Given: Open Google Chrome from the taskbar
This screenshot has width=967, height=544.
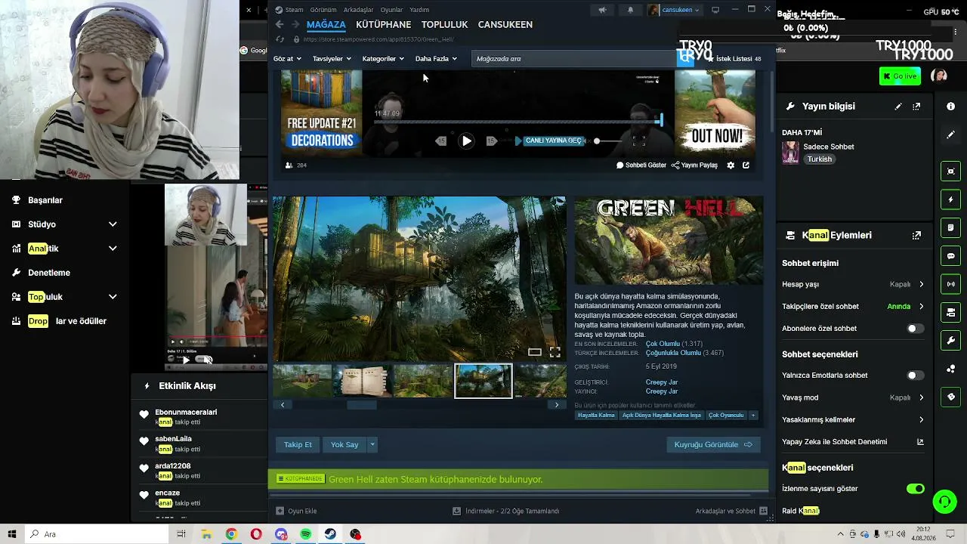Looking at the screenshot, I should (x=231, y=534).
